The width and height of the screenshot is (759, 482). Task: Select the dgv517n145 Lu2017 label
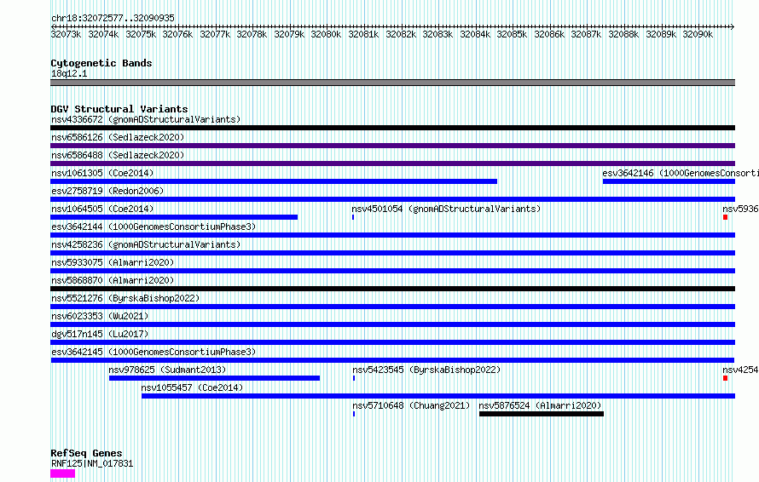click(x=100, y=334)
